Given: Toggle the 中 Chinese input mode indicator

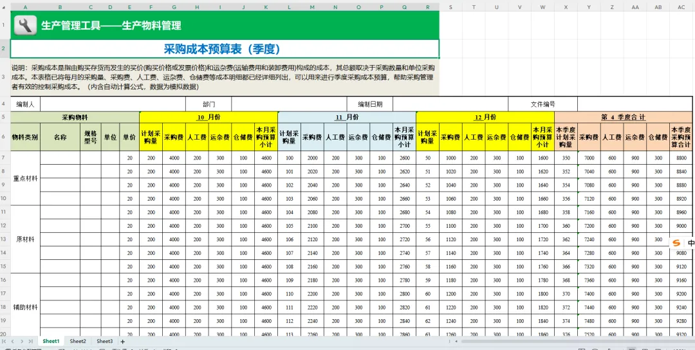Looking at the screenshot, I should [x=691, y=243].
